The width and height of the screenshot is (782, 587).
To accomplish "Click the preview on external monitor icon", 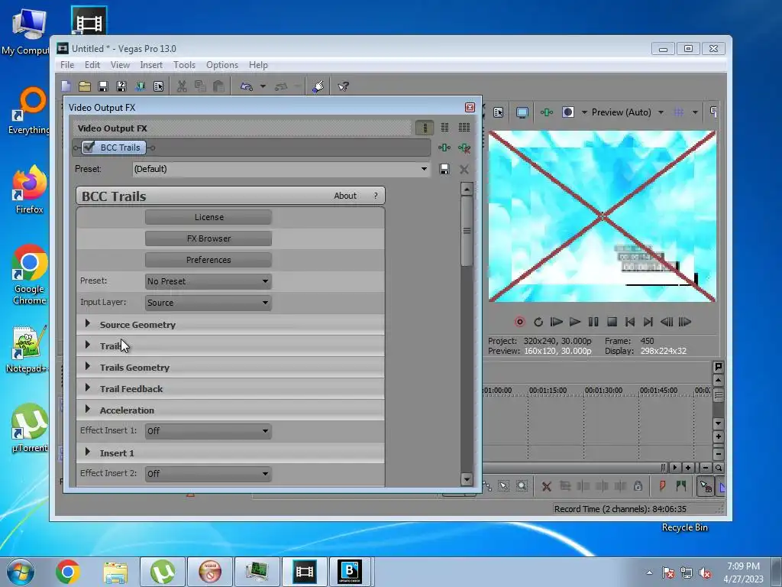I will click(522, 112).
